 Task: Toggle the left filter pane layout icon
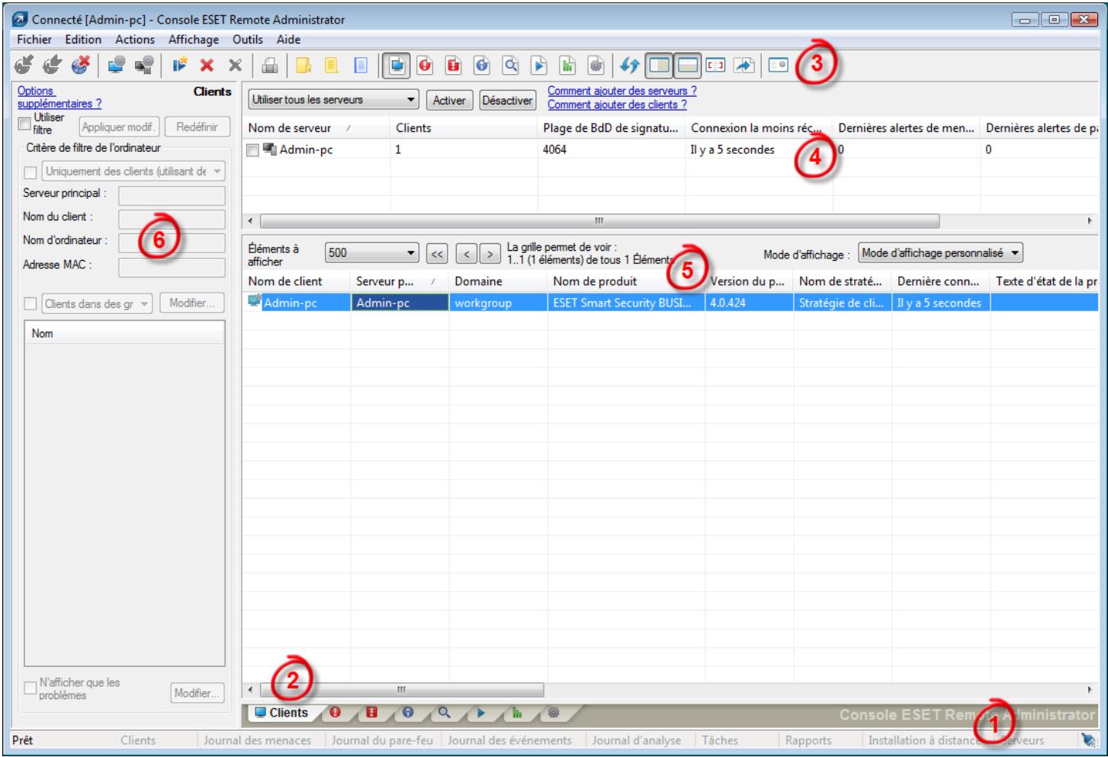[659, 66]
